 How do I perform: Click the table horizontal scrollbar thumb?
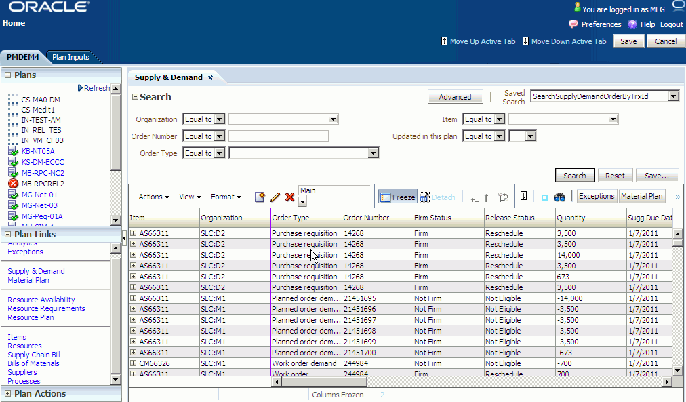click(324, 382)
